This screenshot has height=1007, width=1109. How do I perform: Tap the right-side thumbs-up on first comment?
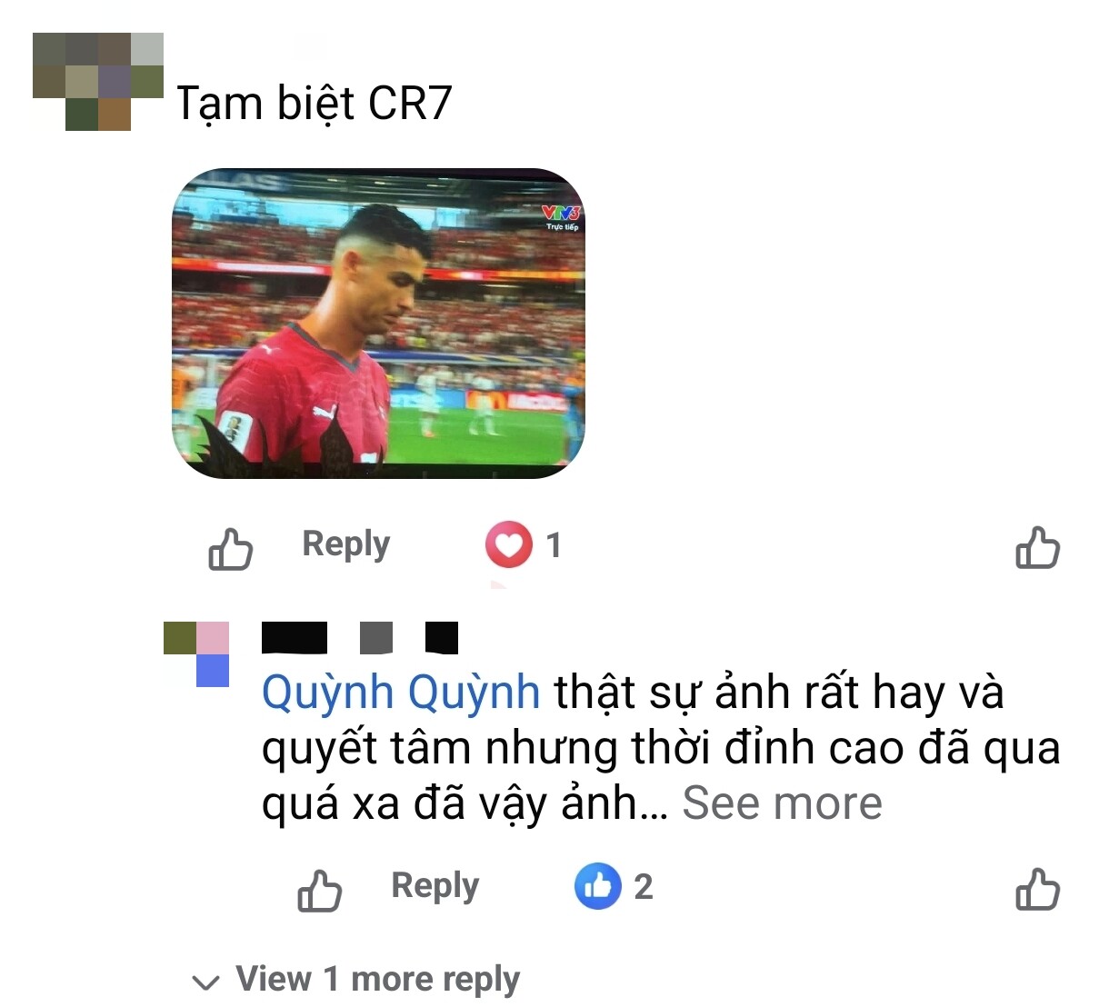click(x=1037, y=547)
